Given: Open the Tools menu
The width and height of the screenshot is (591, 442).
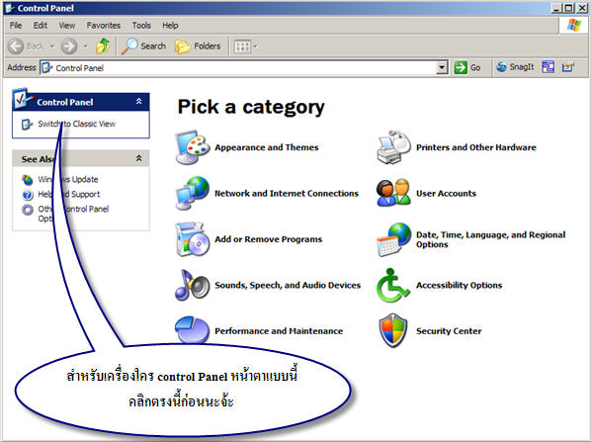Looking at the screenshot, I should 141,26.
